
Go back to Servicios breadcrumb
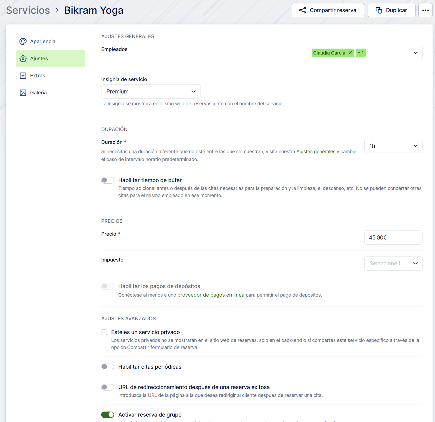click(28, 10)
